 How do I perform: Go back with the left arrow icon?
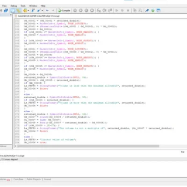(x=47, y=10)
